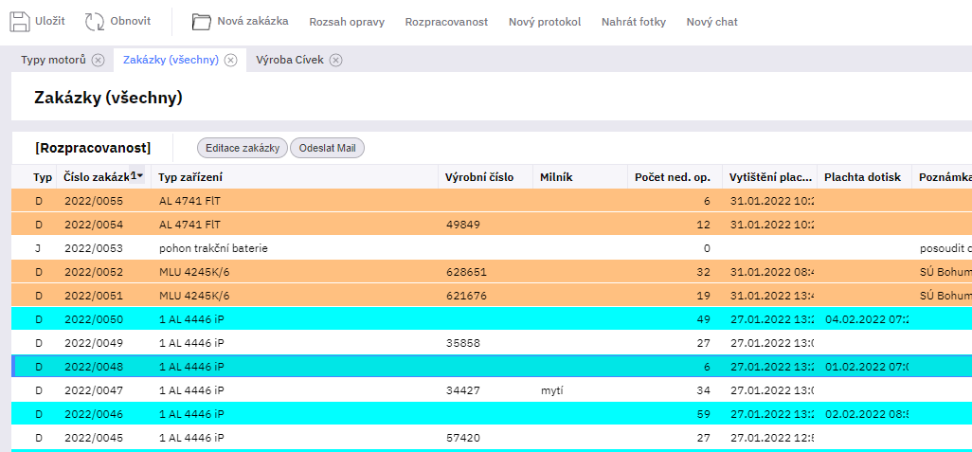
Task: Click the Nová zakázka folder icon
Action: click(x=201, y=22)
